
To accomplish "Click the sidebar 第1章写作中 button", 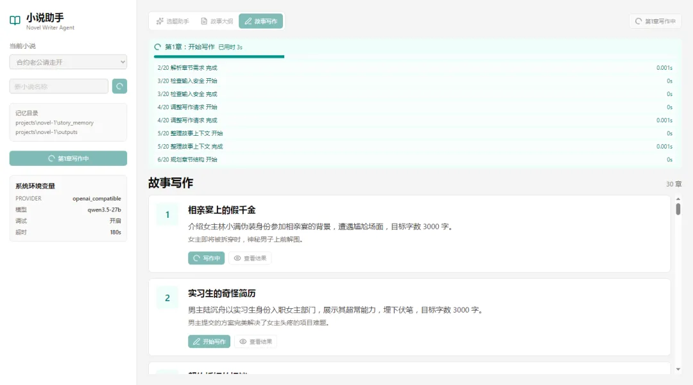I will click(x=68, y=158).
